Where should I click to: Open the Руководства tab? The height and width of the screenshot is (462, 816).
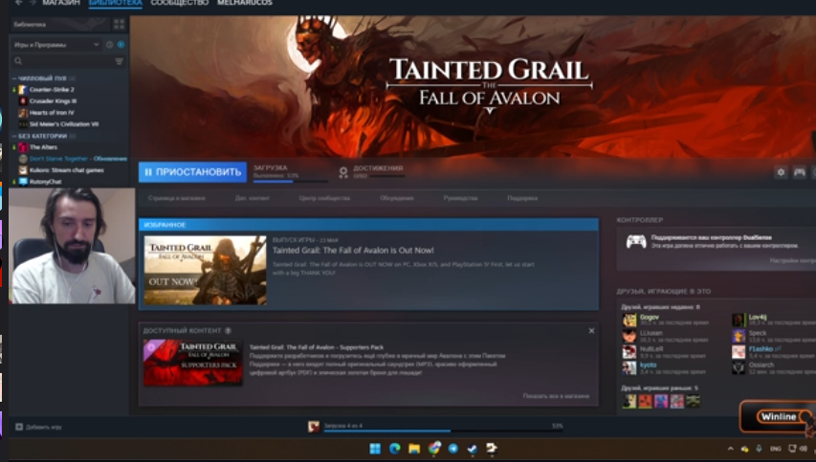[460, 198]
